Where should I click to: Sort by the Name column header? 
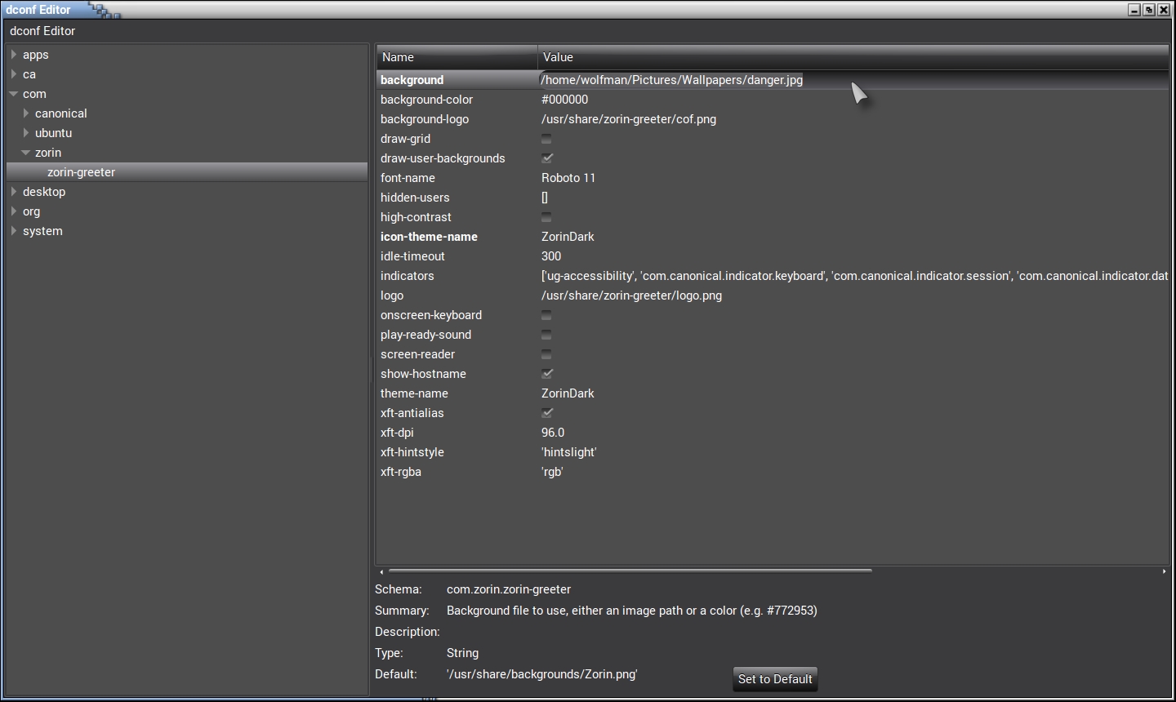pyautogui.click(x=456, y=57)
